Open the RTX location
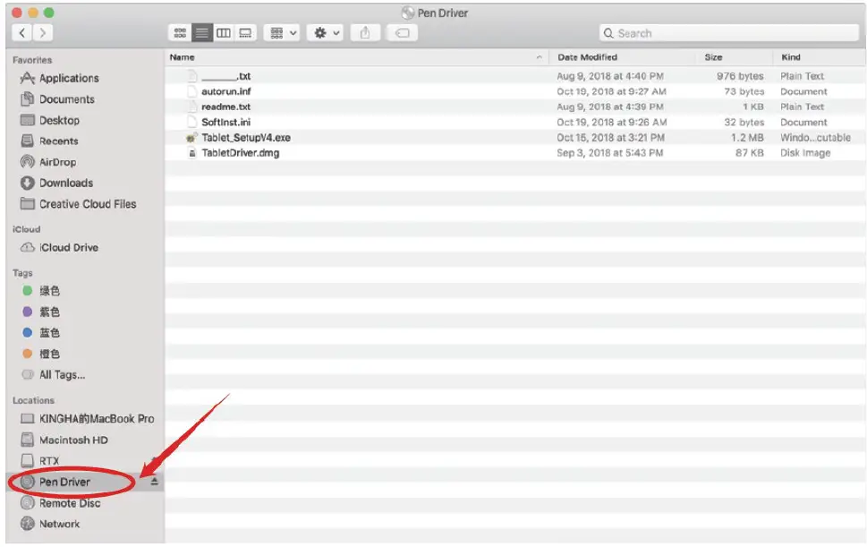Screen dimensions: 867x547 click(x=48, y=461)
